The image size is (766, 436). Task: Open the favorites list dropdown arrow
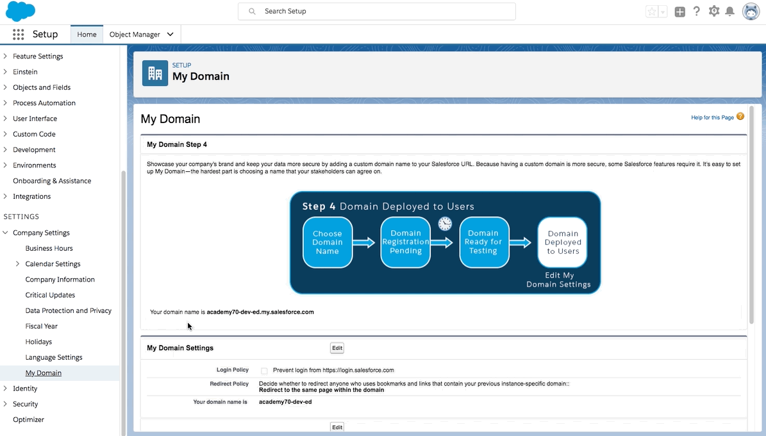[x=663, y=12]
